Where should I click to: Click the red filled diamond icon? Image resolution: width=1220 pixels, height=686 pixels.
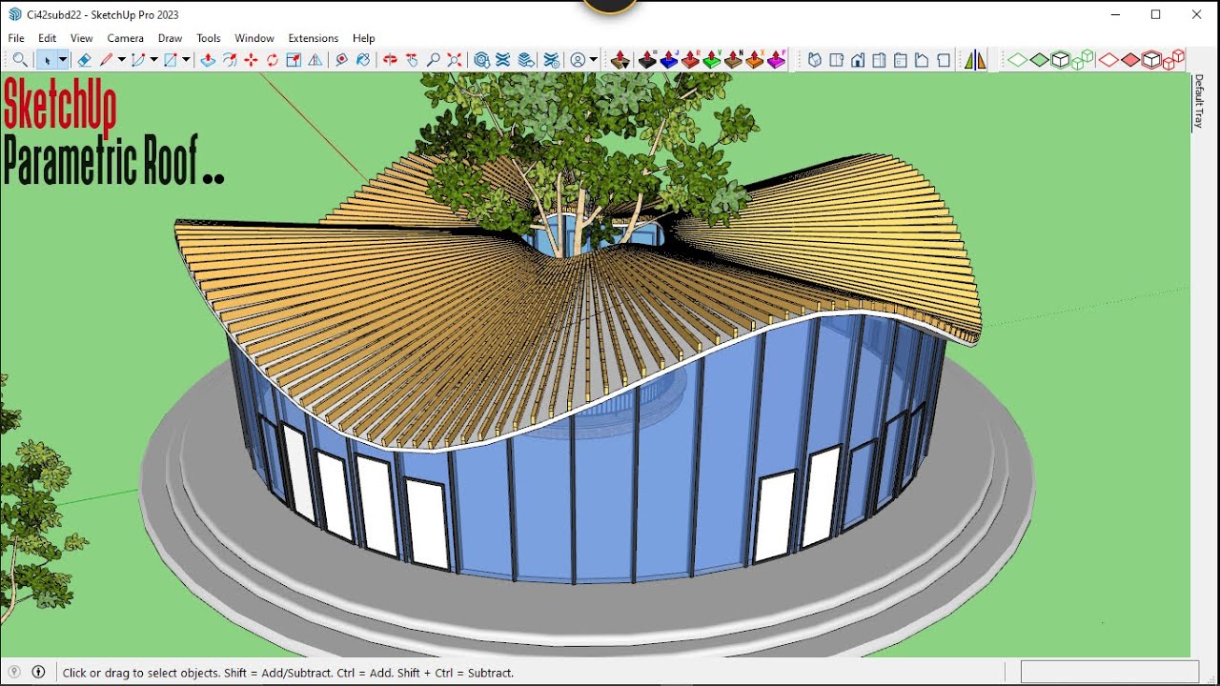pyautogui.click(x=1130, y=60)
